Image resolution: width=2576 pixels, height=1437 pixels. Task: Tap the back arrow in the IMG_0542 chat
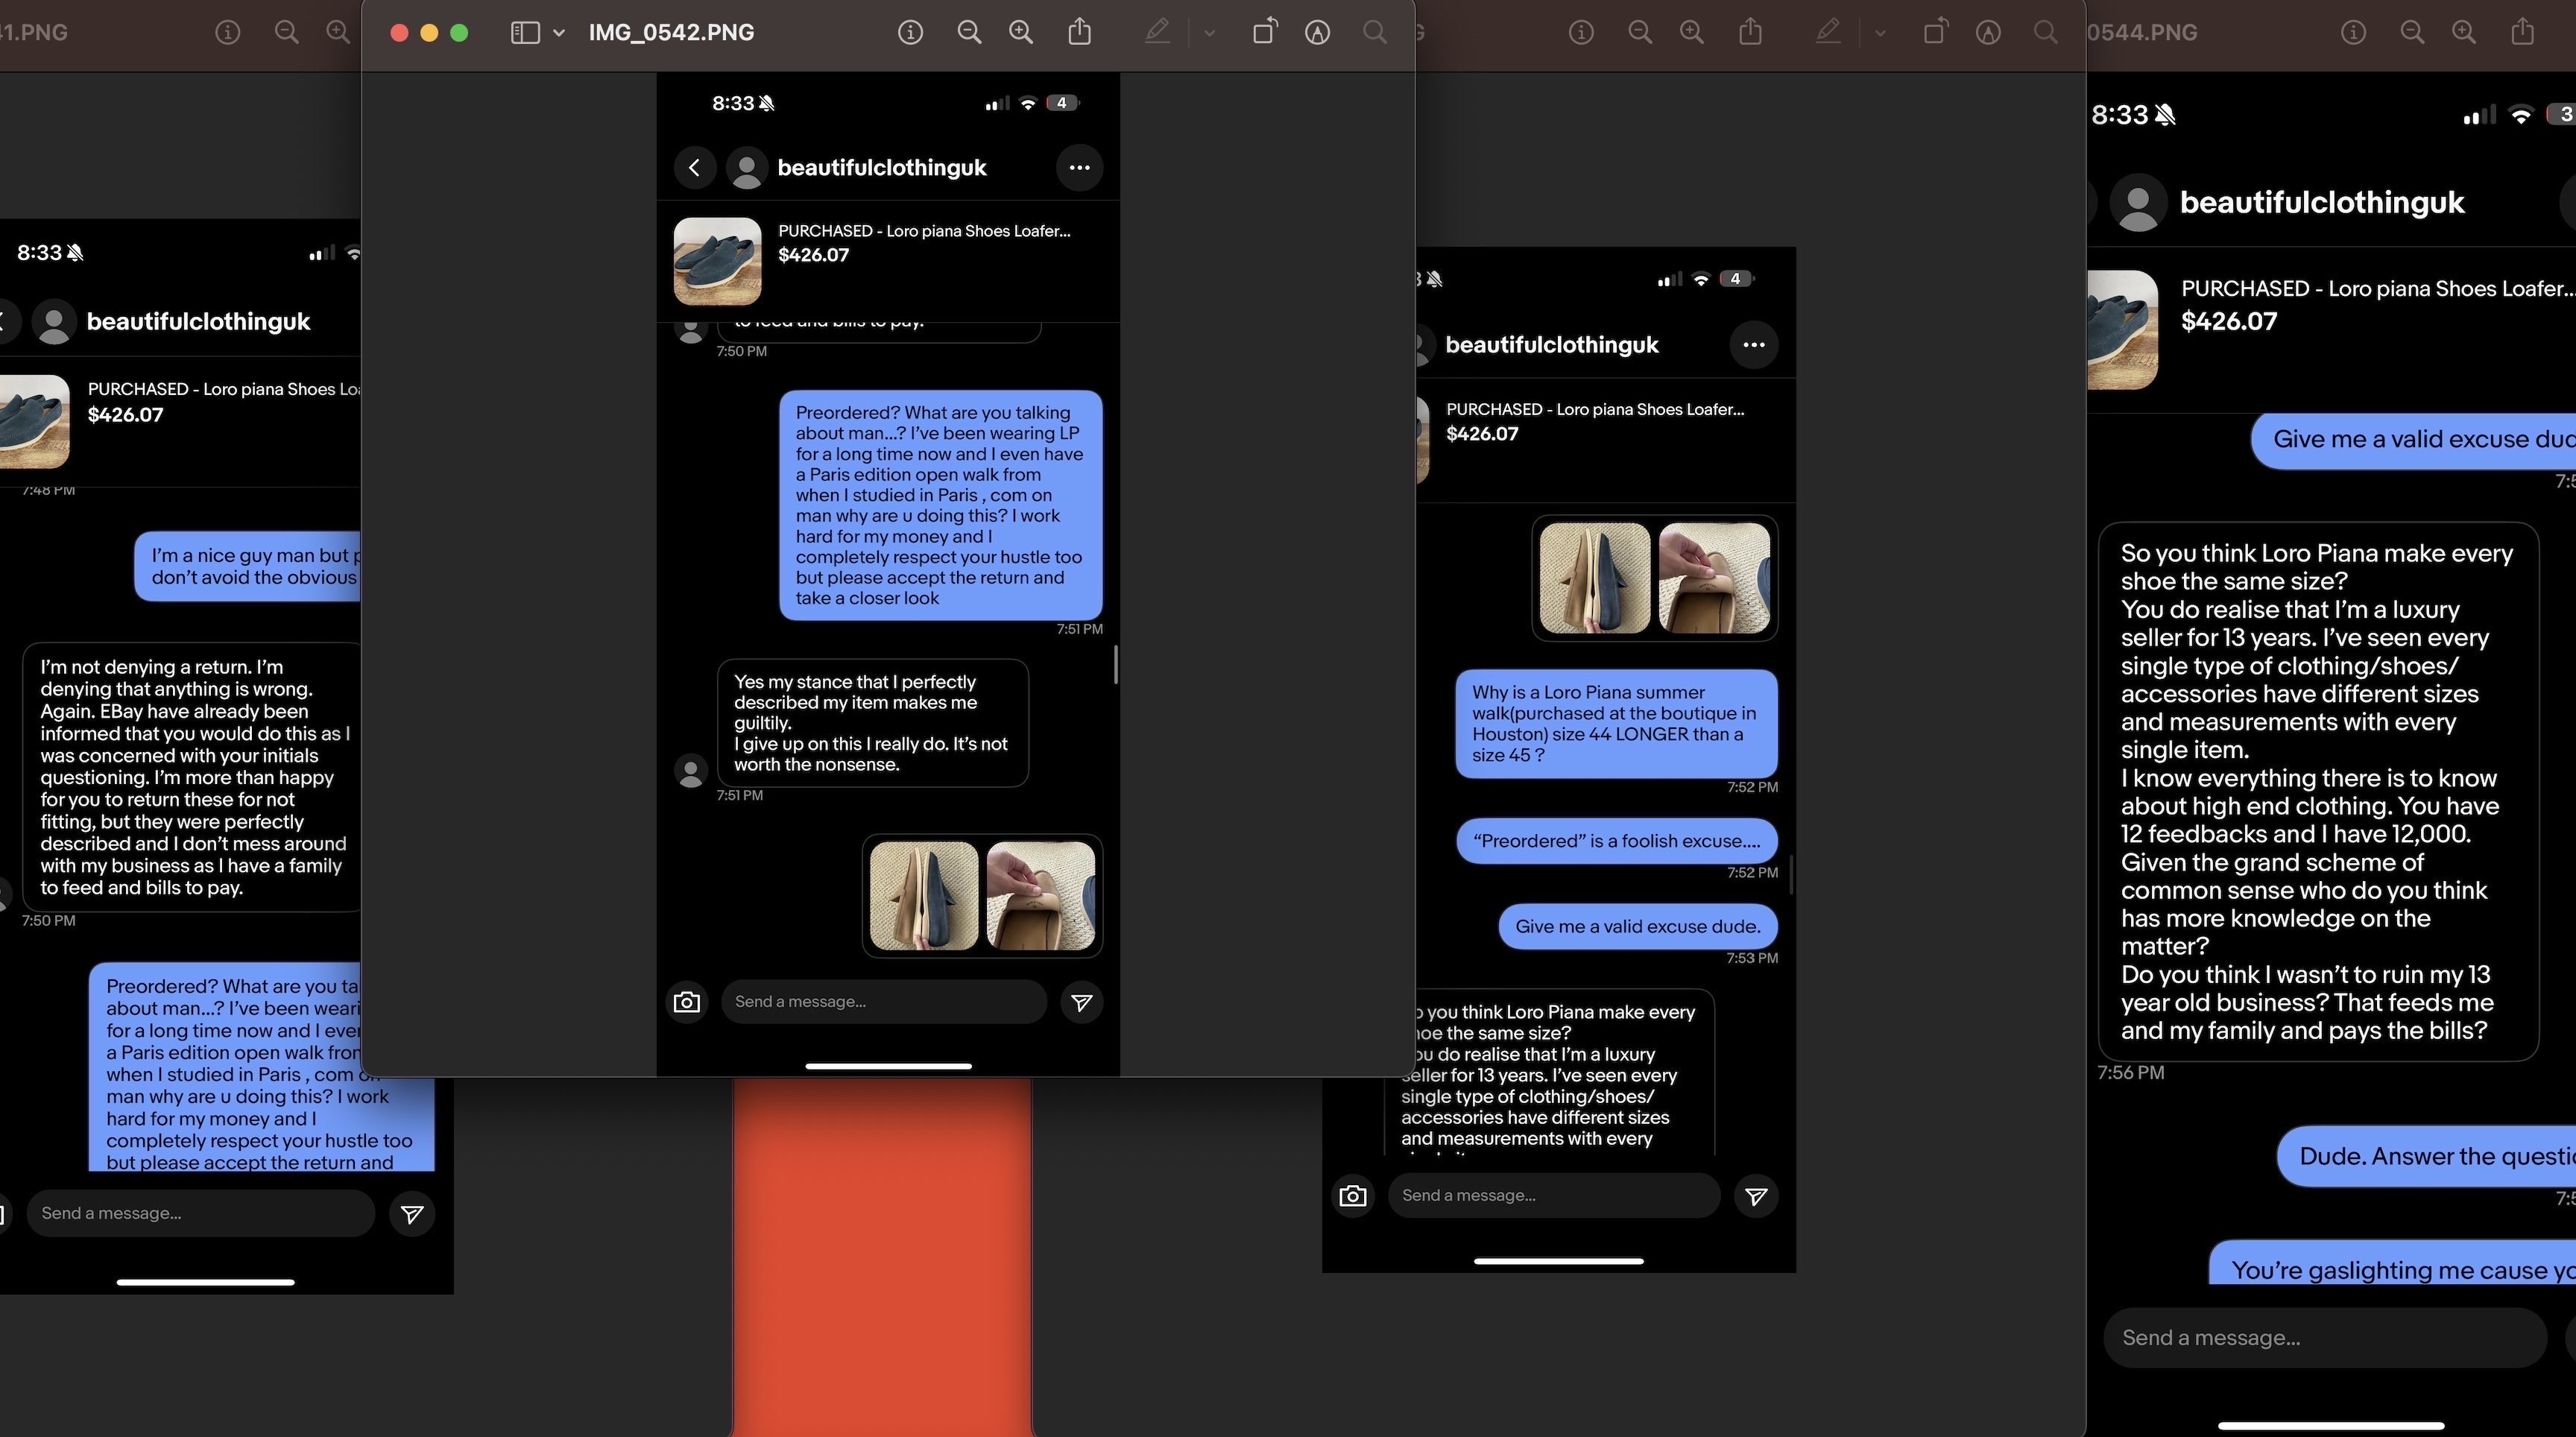pyautogui.click(x=694, y=168)
